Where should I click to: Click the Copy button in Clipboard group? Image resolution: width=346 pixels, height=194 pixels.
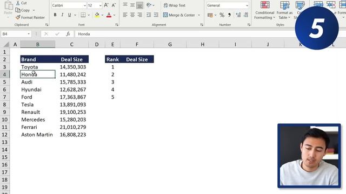(23, 10)
